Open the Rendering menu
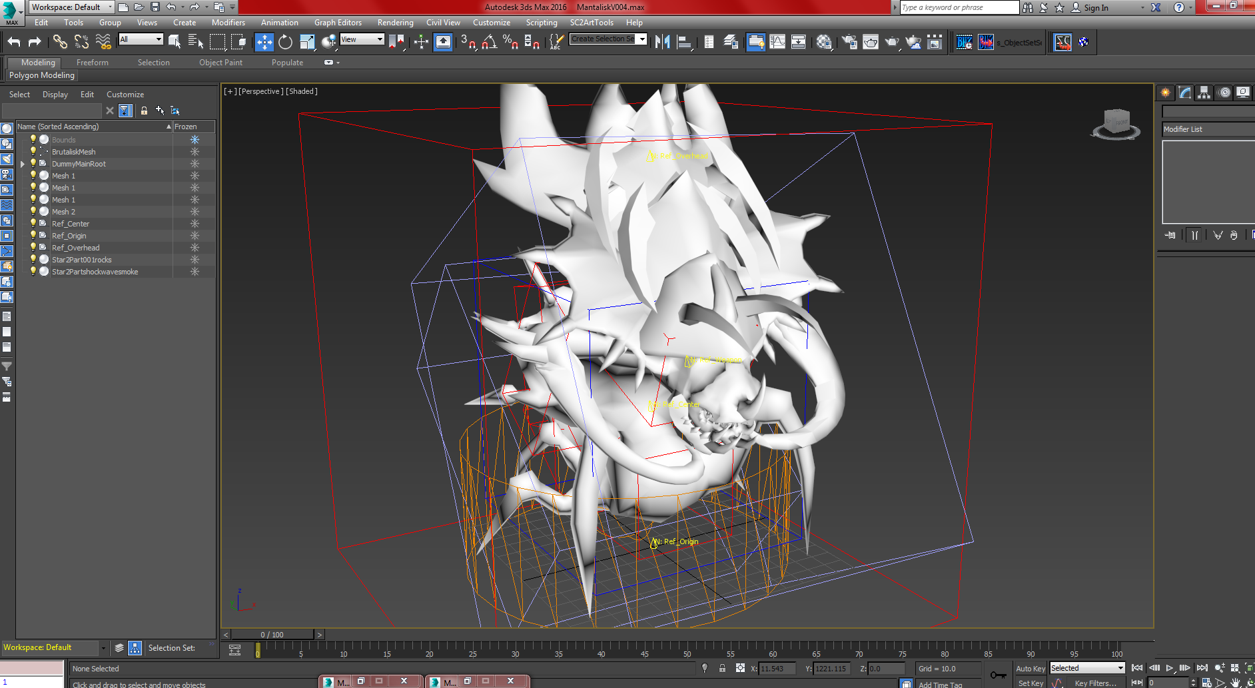The width and height of the screenshot is (1255, 688). (395, 23)
